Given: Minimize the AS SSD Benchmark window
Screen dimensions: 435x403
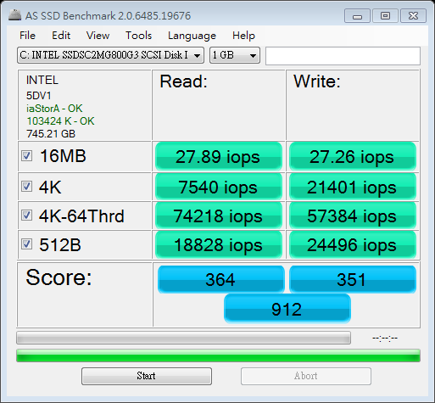Looking at the screenshot, I should coord(357,16).
